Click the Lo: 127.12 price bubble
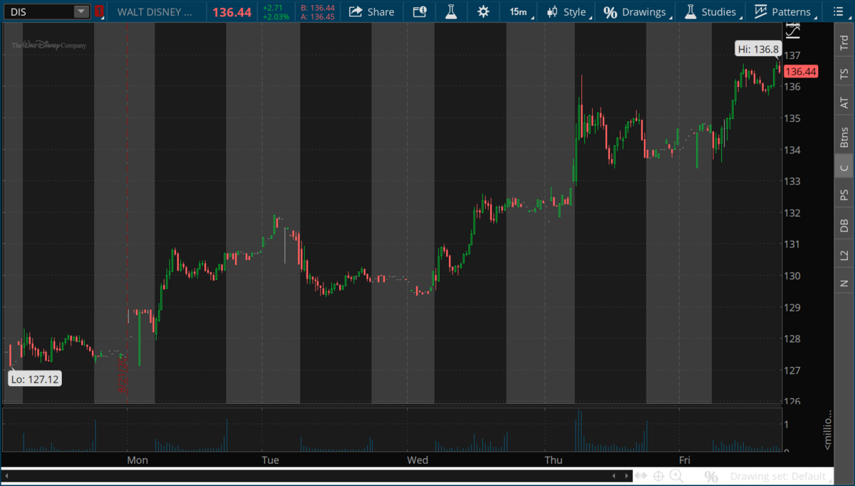The image size is (855, 486). [x=35, y=379]
